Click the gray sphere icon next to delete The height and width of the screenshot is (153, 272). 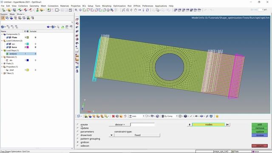pos(117,116)
